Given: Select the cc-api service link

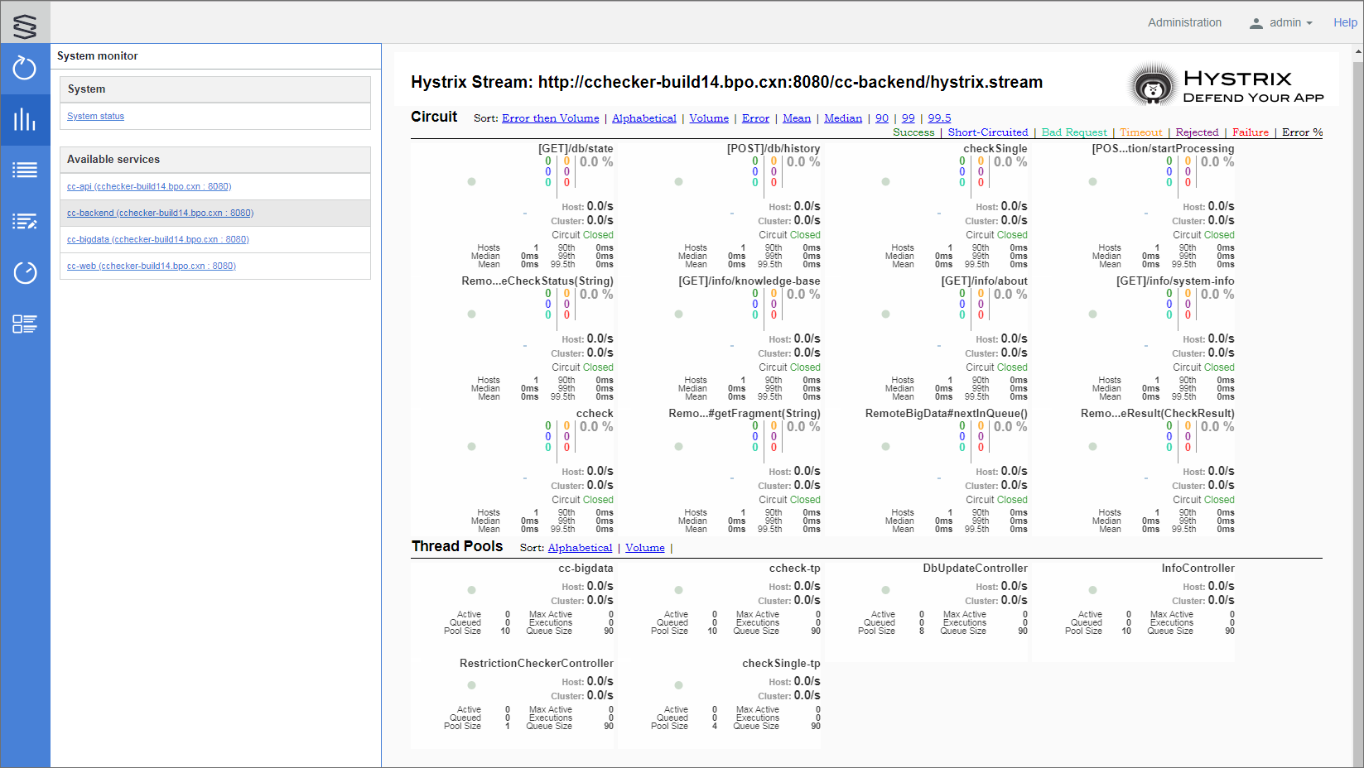Looking at the screenshot, I should (x=149, y=187).
